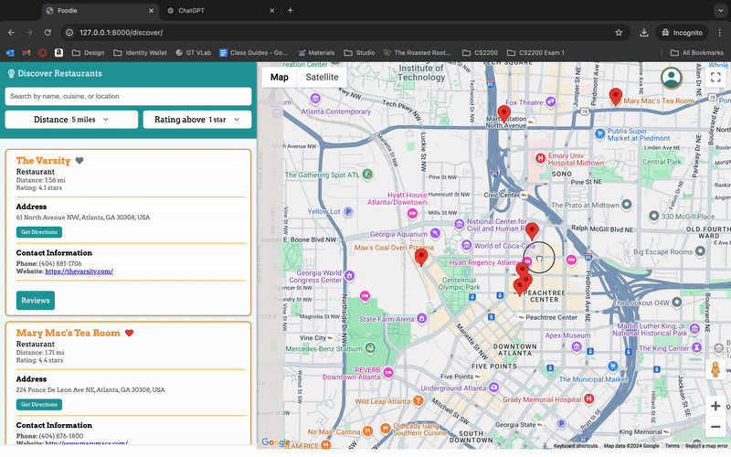Click the red pin near North Avenue station
731x457 pixels.
(504, 113)
